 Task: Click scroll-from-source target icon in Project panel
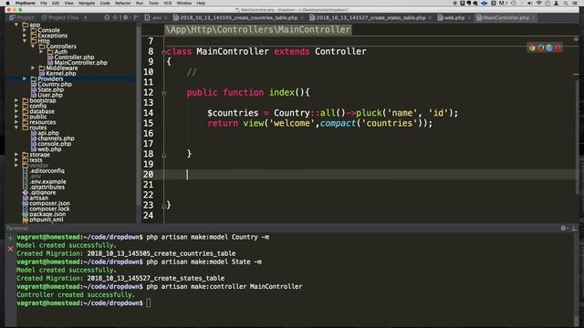107,17
